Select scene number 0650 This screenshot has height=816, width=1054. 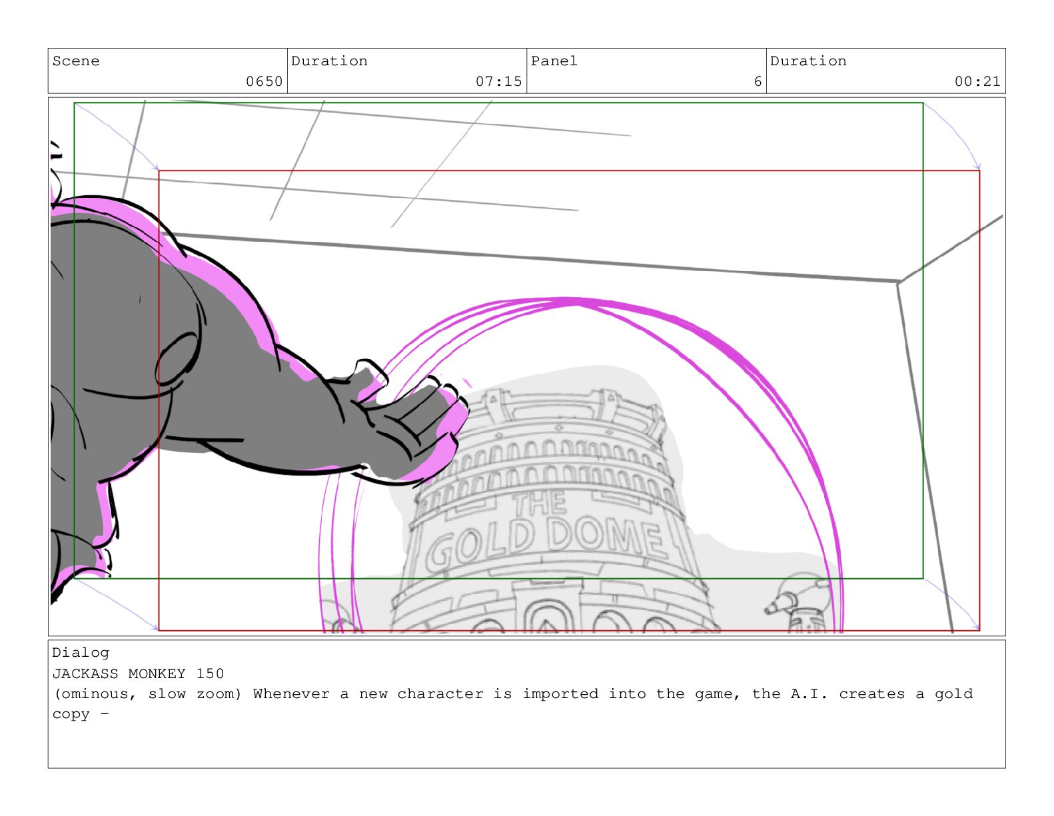pyautogui.click(x=264, y=81)
